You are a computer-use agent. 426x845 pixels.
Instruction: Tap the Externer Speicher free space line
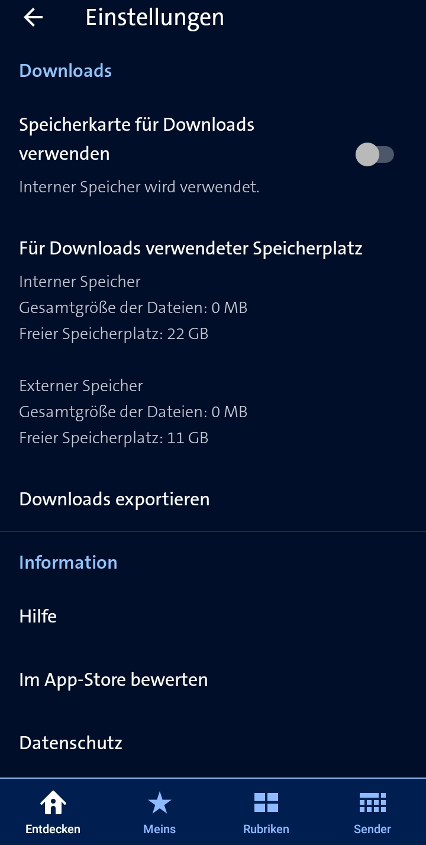click(114, 438)
